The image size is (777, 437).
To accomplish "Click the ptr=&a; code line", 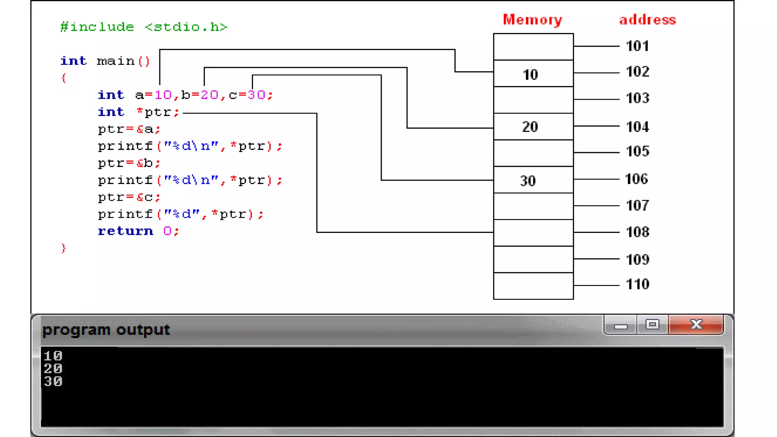I will click(129, 129).
